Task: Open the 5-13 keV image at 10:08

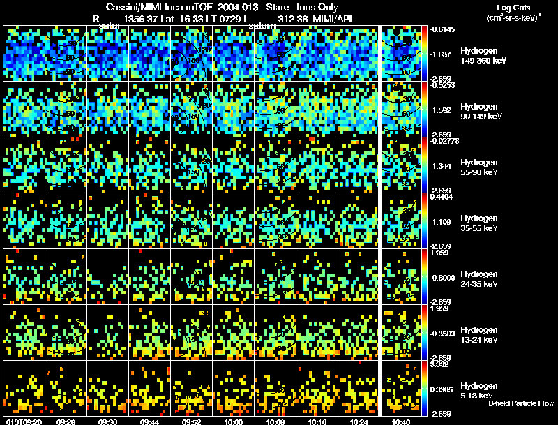Action: pos(275,388)
